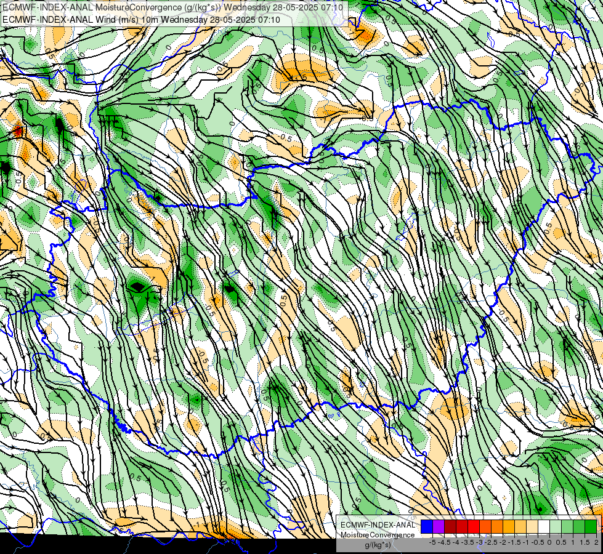Click the dark green swatch between 1.5 and 2
The width and height of the screenshot is (603, 554).
coord(591,526)
